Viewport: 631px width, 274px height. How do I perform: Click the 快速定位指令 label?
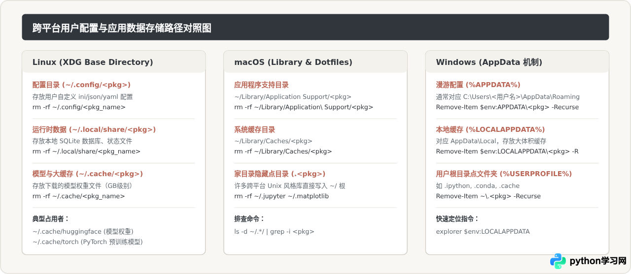pyautogui.click(x=457, y=218)
